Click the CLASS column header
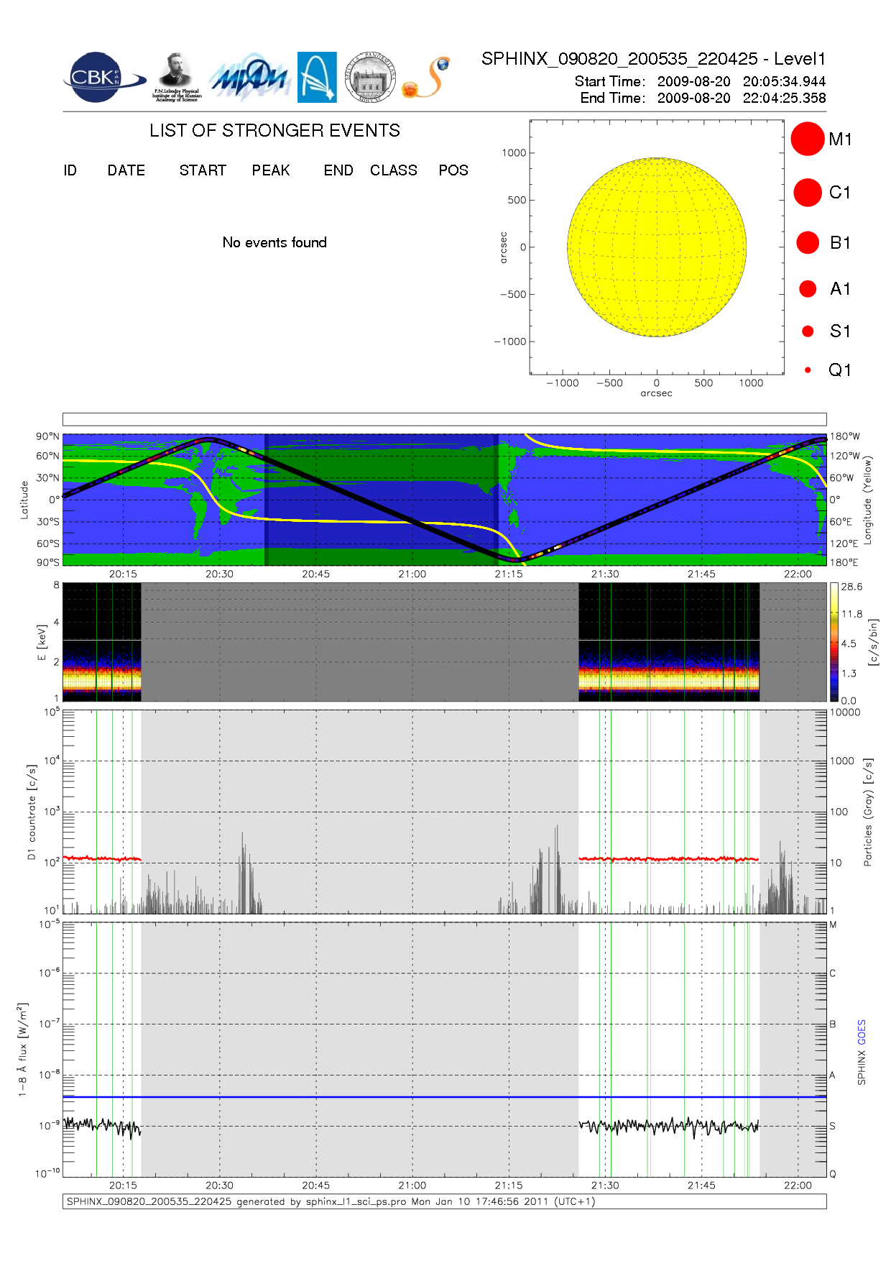891x1261 pixels. pos(393,170)
